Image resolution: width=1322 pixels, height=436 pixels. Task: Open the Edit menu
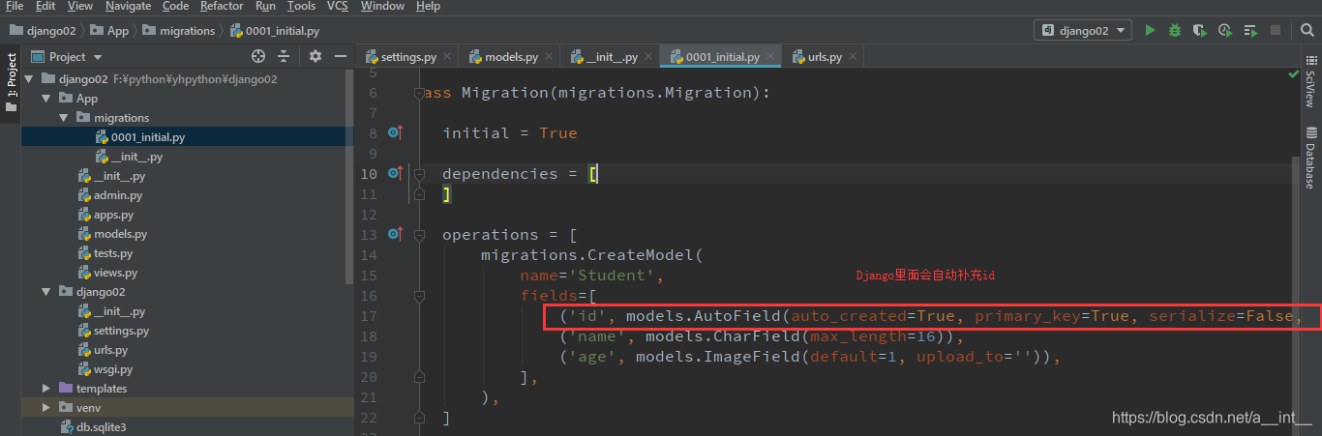[45, 6]
